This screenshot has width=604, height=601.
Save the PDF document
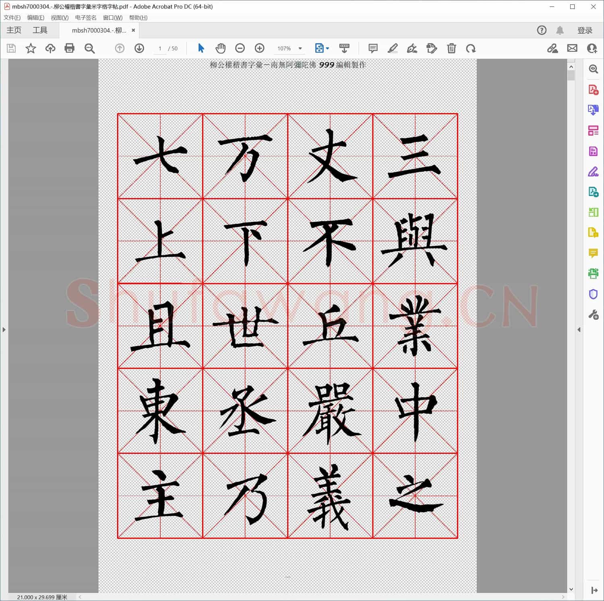click(11, 48)
